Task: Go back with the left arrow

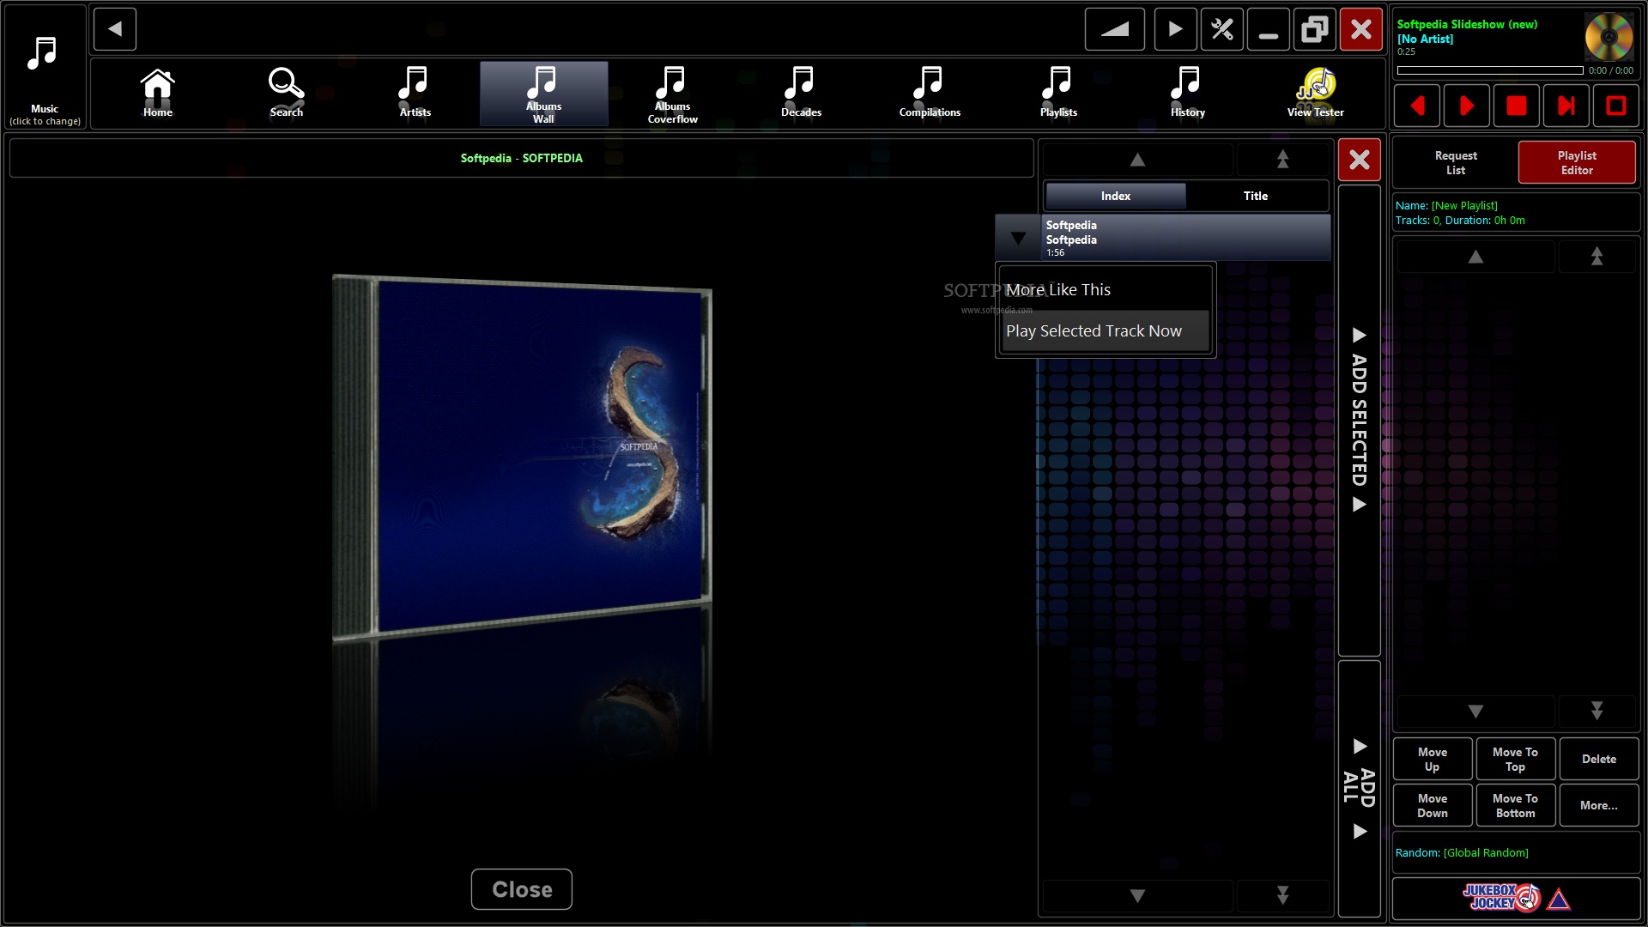Action: click(115, 29)
